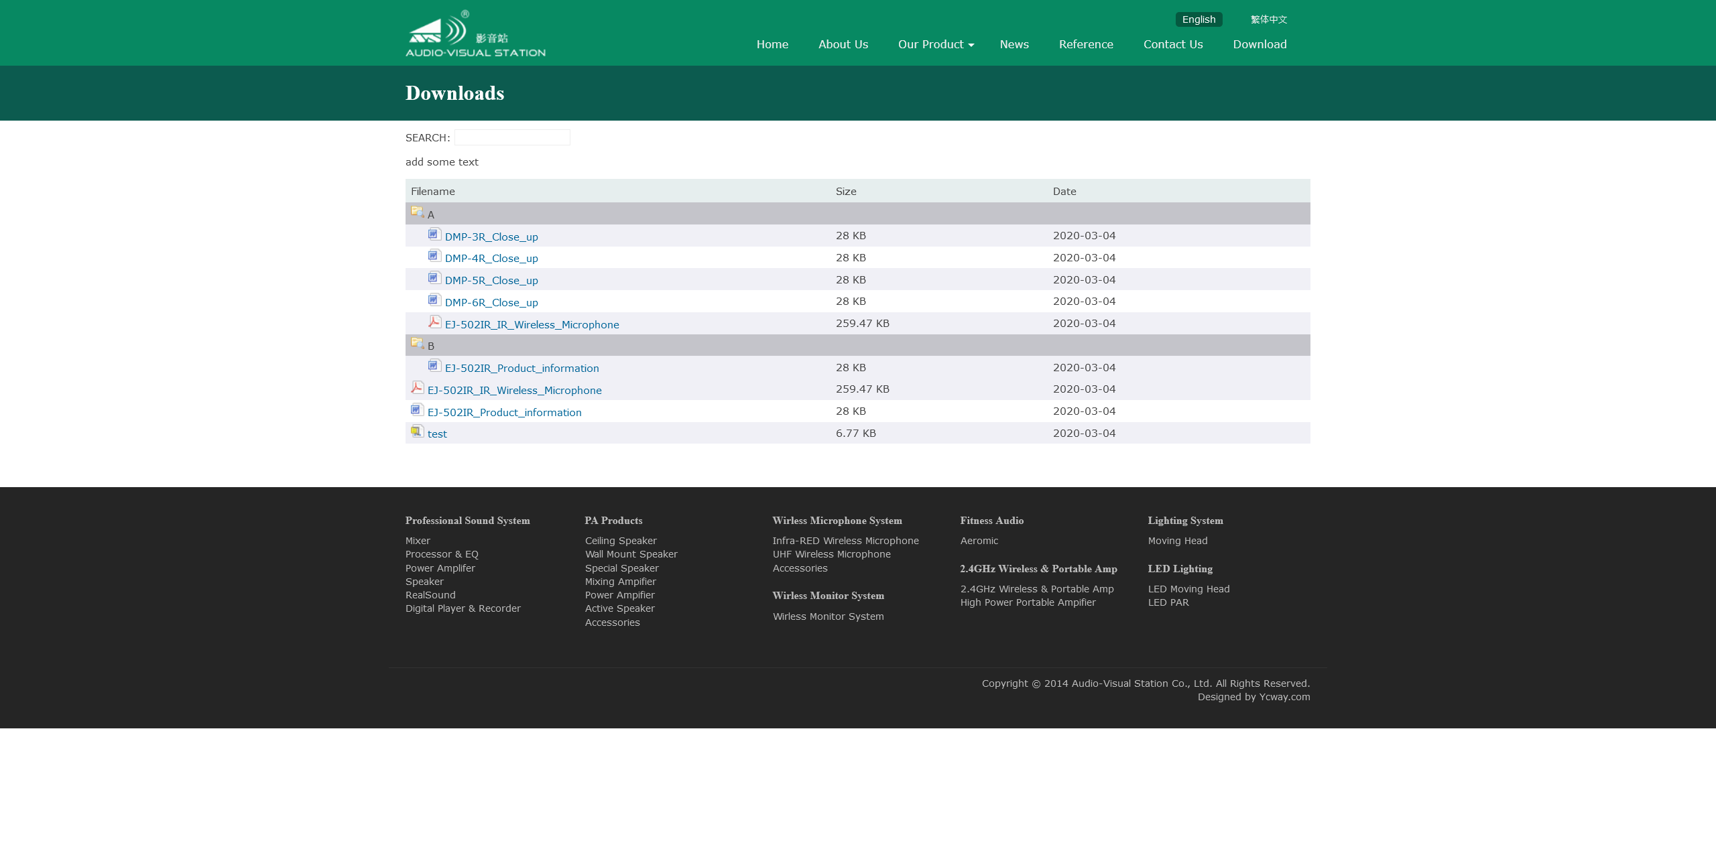Screen dimensions: 1716x853
Task: Click Wirless Microphone System heading
Action: coord(837,521)
